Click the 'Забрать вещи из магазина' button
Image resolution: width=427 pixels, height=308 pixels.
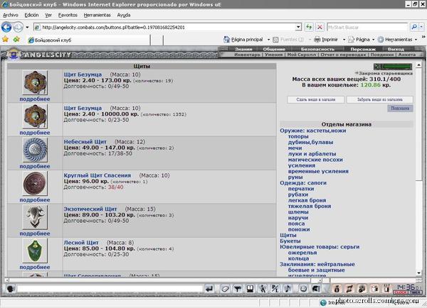click(379, 99)
